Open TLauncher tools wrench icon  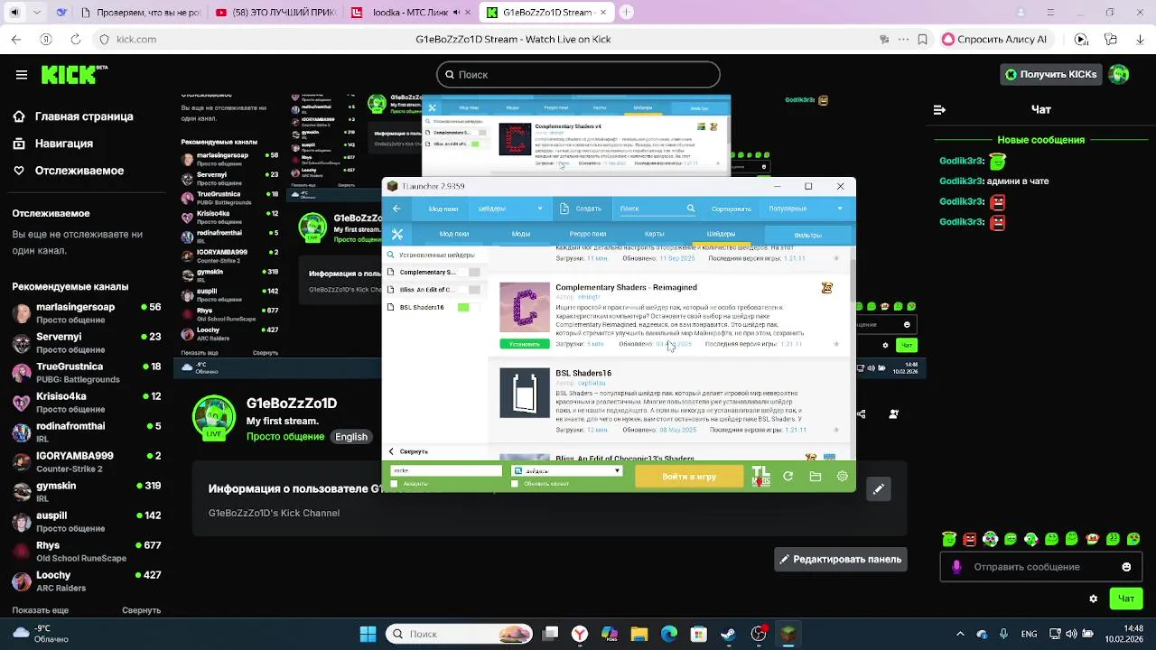397,234
